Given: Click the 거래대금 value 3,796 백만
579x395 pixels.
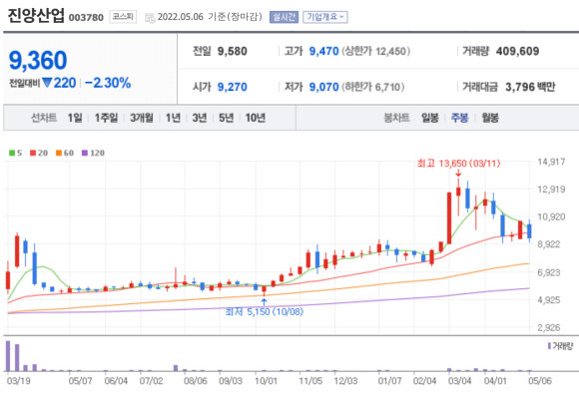Looking at the screenshot, I should pos(530,87).
